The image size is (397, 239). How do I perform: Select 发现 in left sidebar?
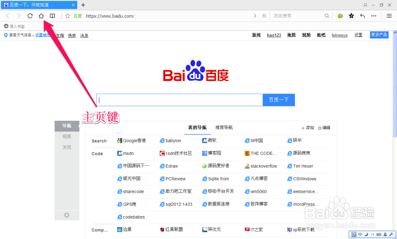[67, 148]
